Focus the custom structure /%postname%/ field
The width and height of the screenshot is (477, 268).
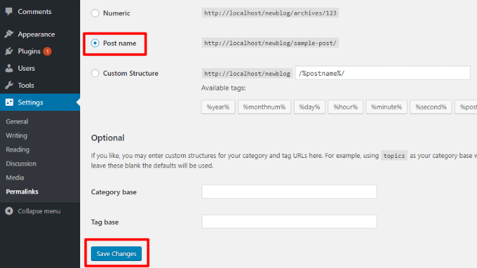tap(383, 73)
